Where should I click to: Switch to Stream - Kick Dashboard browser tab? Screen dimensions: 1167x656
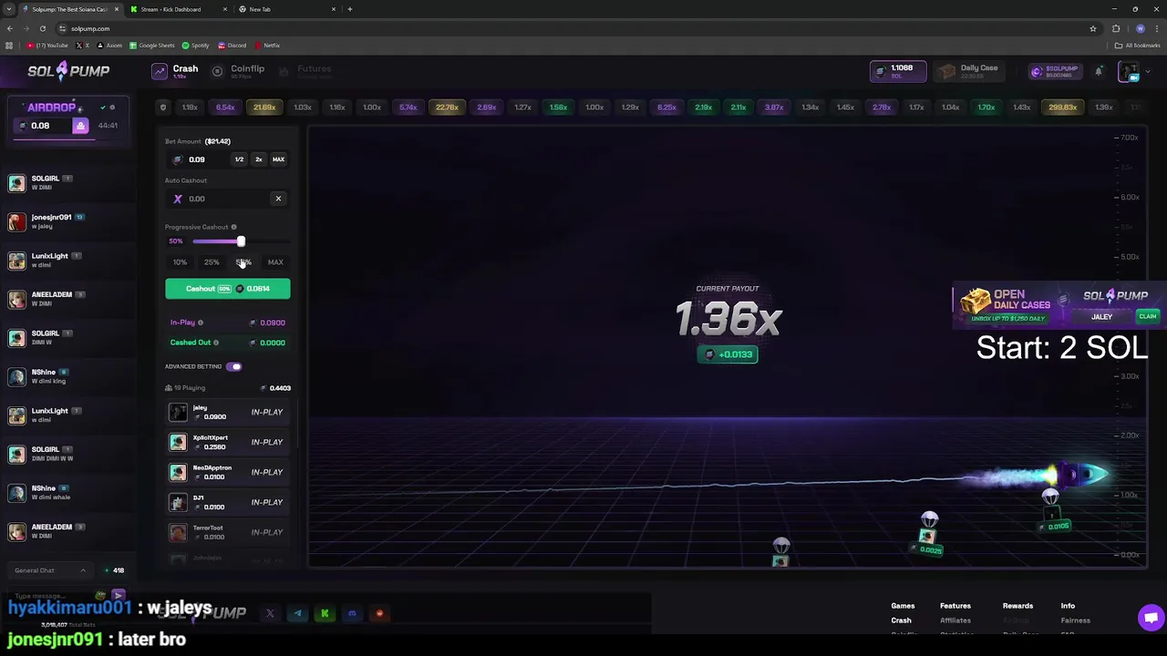(x=173, y=9)
